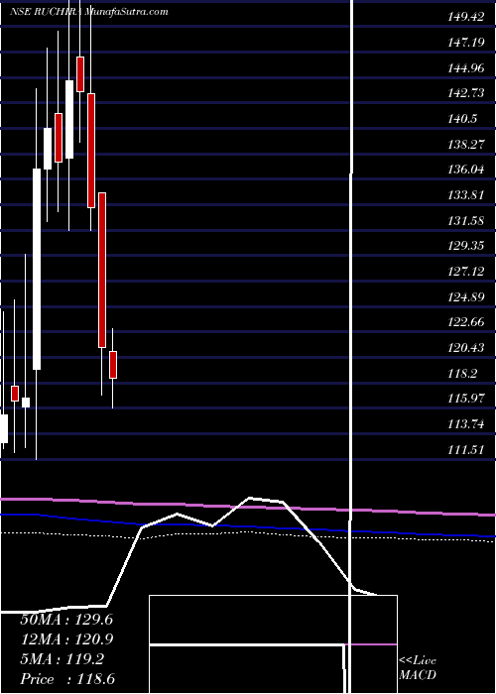Click the 12MA : 120.9 readout
This screenshot has width=496, height=694.
tap(66, 639)
